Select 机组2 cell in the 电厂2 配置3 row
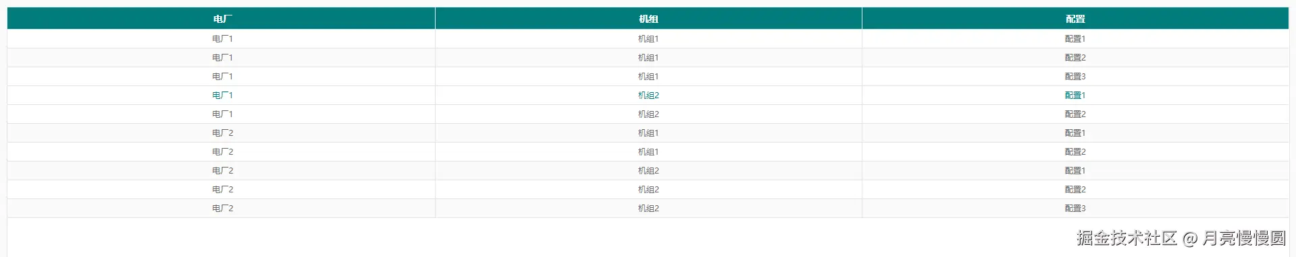Screen dimensions: 1296x257 (648, 209)
